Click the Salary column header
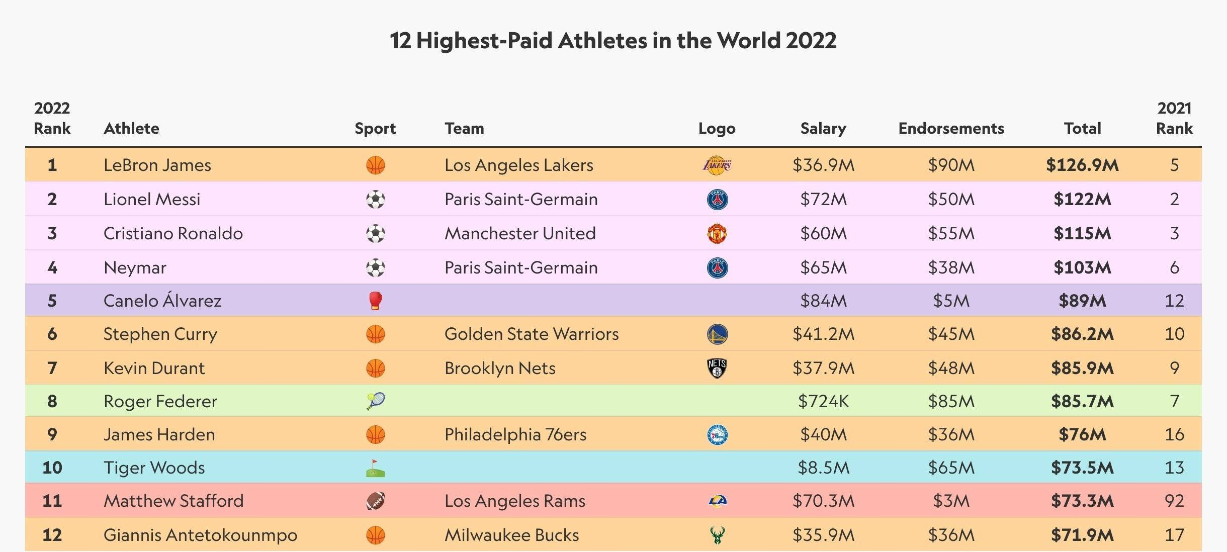 823,128
